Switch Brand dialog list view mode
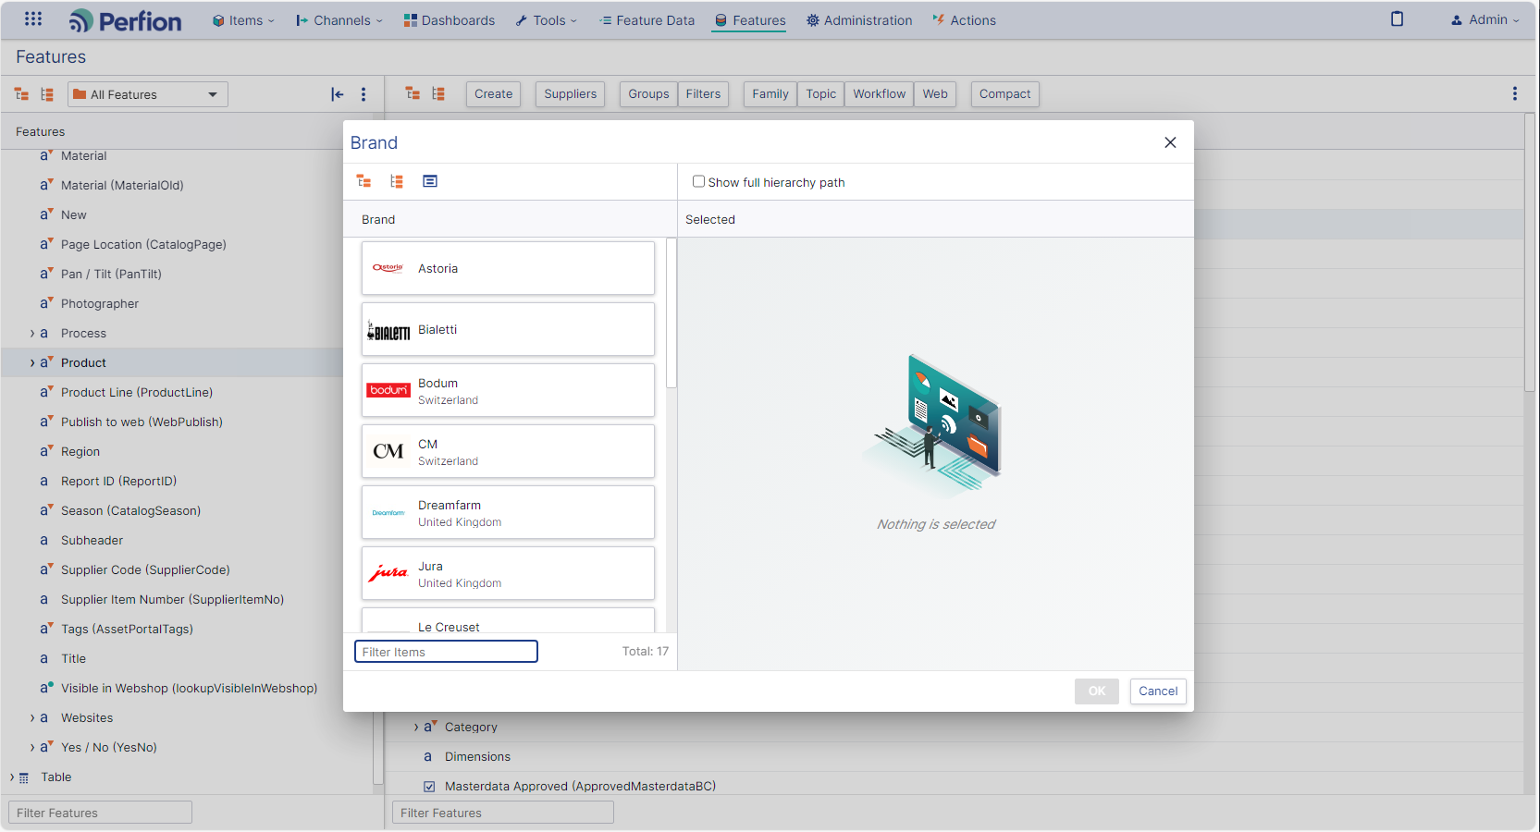This screenshot has width=1540, height=832. (x=430, y=181)
